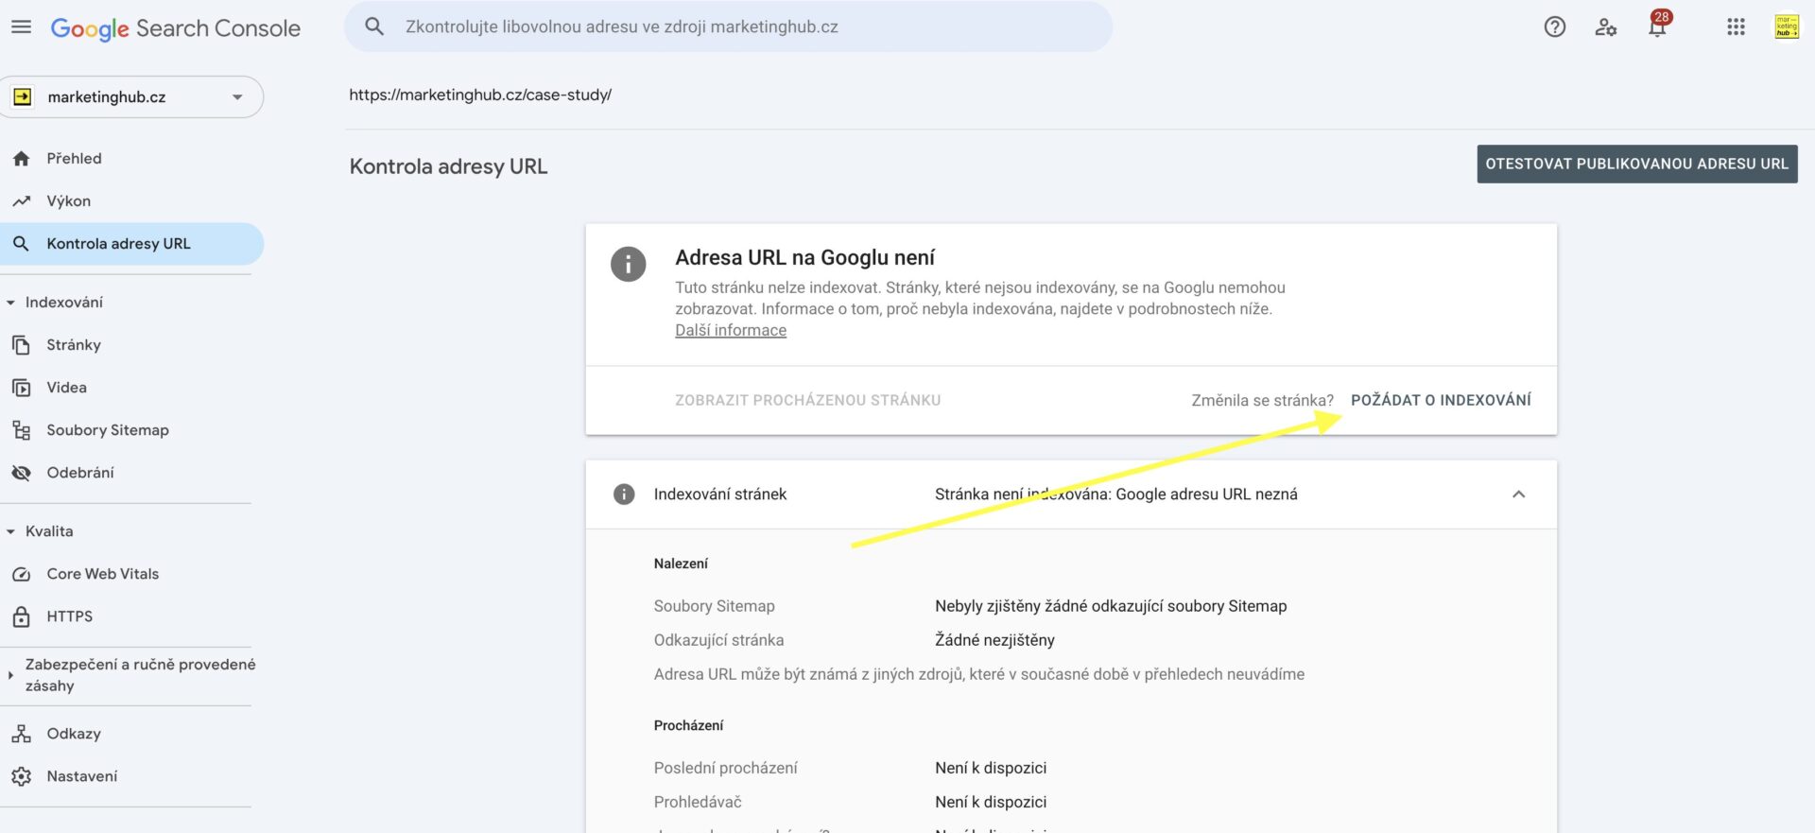The image size is (1815, 833).
Task: Click the Odkazy links icon
Action: pos(22,734)
